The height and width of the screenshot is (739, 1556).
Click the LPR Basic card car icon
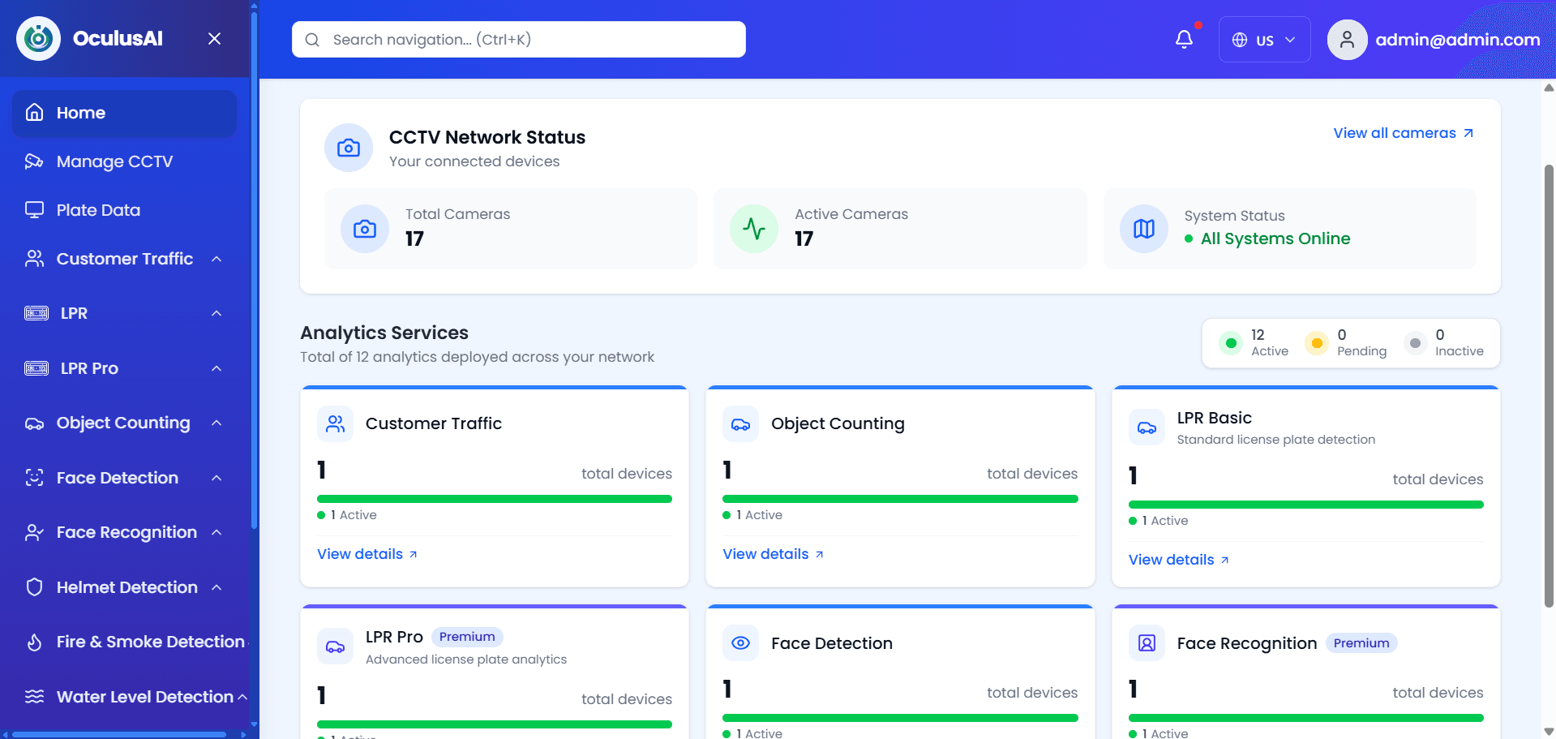[1147, 428]
